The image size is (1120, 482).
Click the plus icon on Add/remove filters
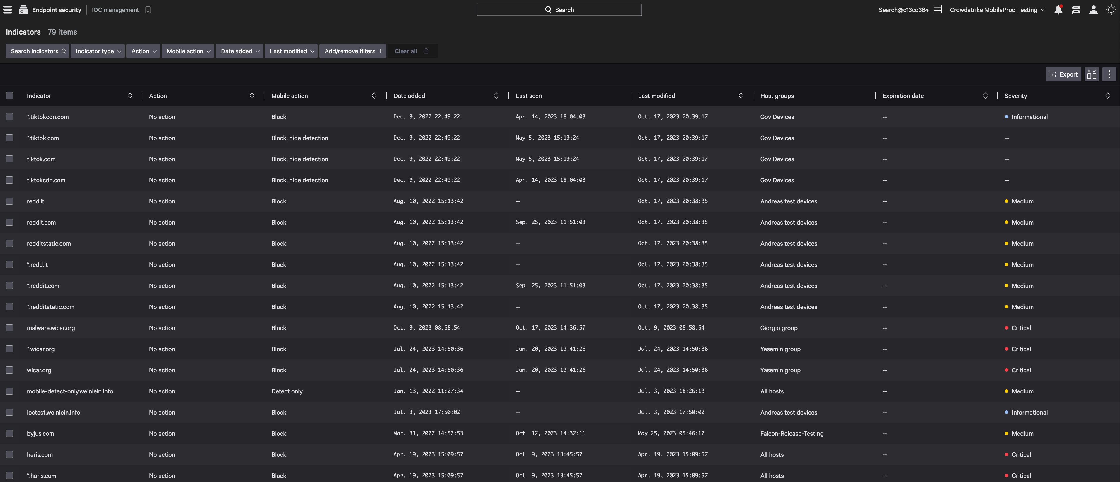380,51
